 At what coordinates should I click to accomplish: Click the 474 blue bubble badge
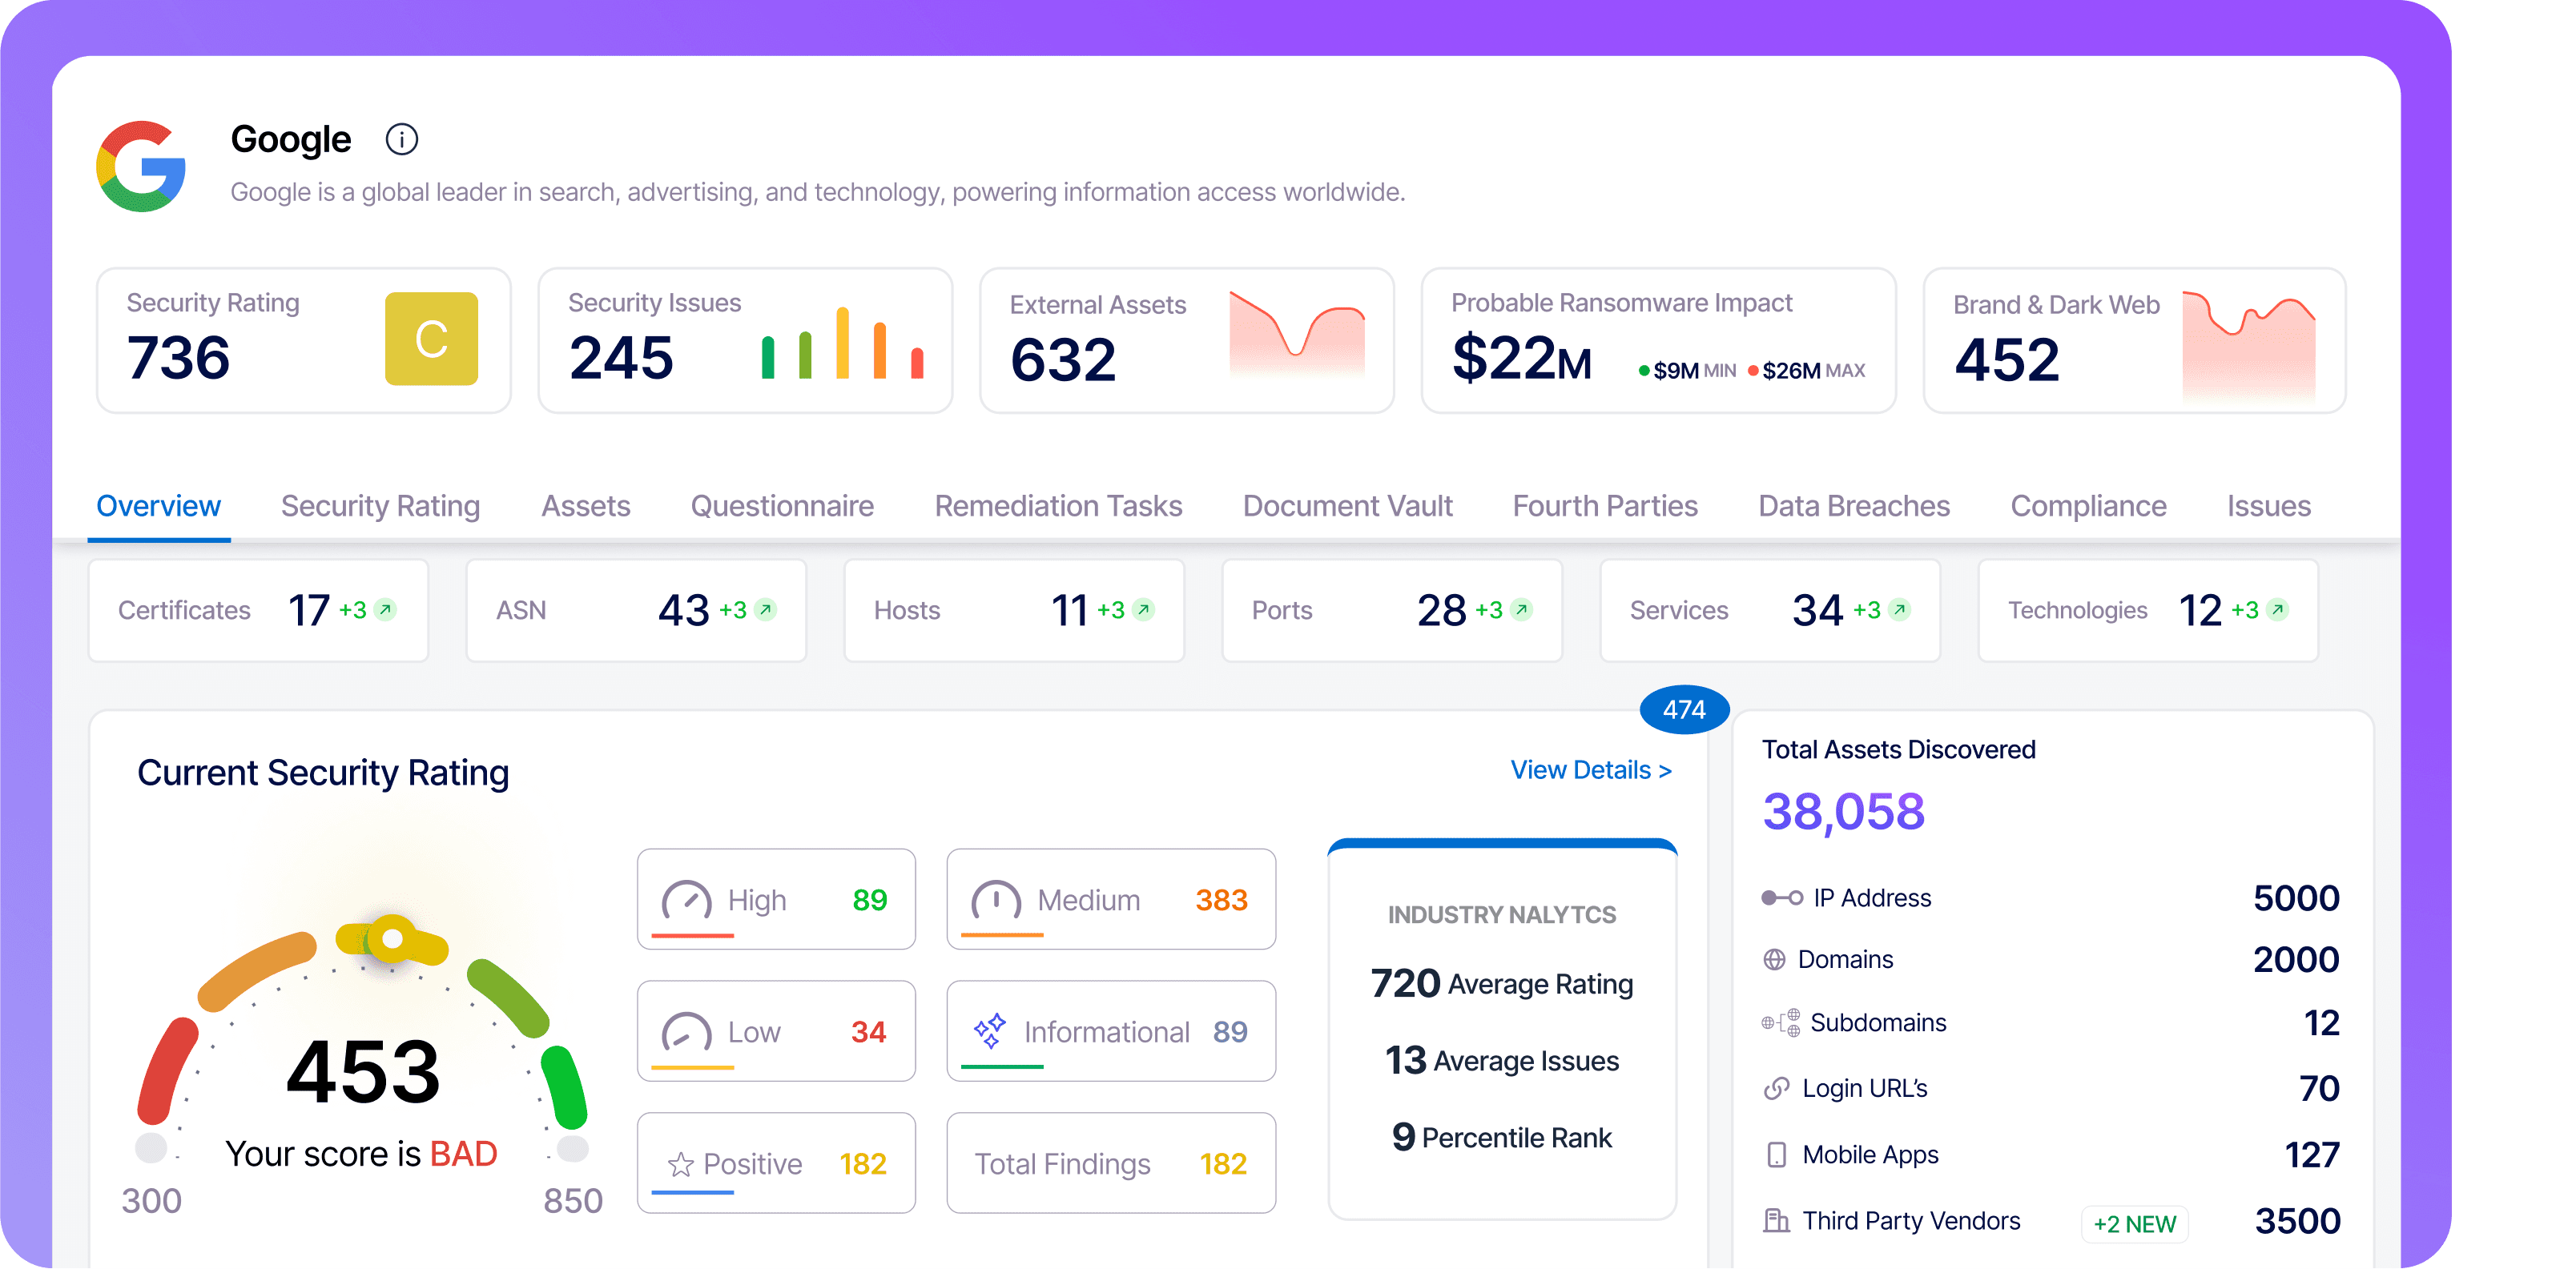coord(1684,709)
